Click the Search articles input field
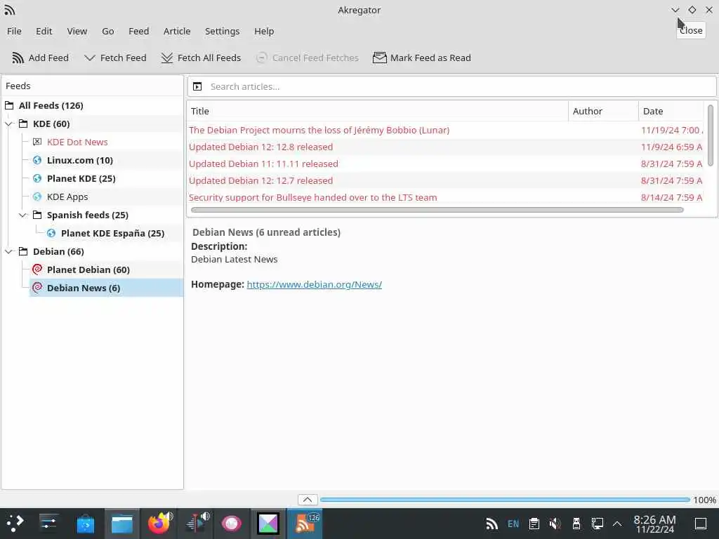This screenshot has height=539, width=719. 461,86
